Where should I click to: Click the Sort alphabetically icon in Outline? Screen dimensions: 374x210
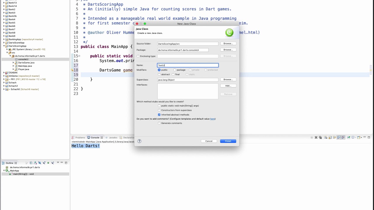(35, 163)
